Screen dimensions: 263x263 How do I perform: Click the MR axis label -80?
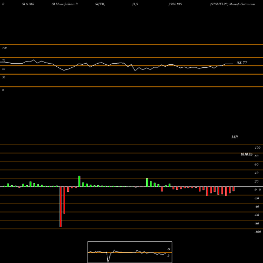tap(257, 224)
